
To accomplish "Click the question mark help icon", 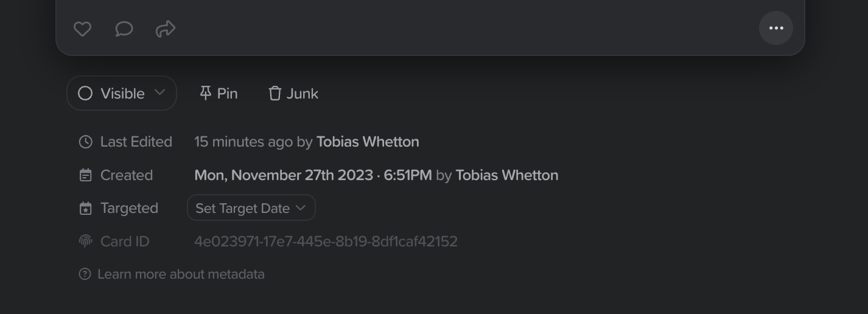I will click(85, 274).
